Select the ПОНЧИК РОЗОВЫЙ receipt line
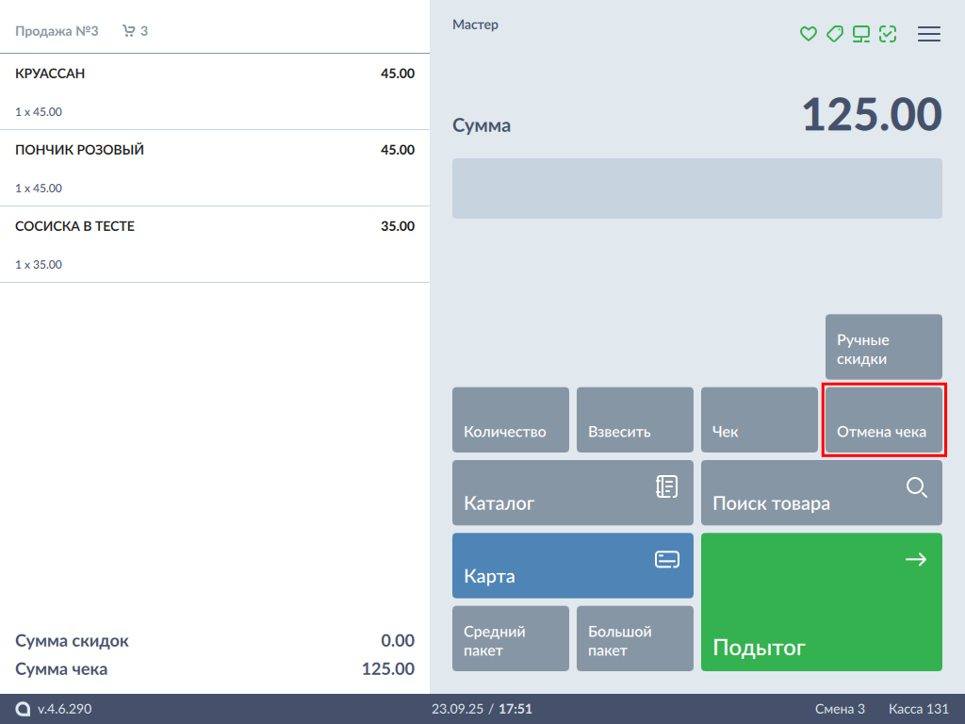965x724 pixels. pos(215,168)
